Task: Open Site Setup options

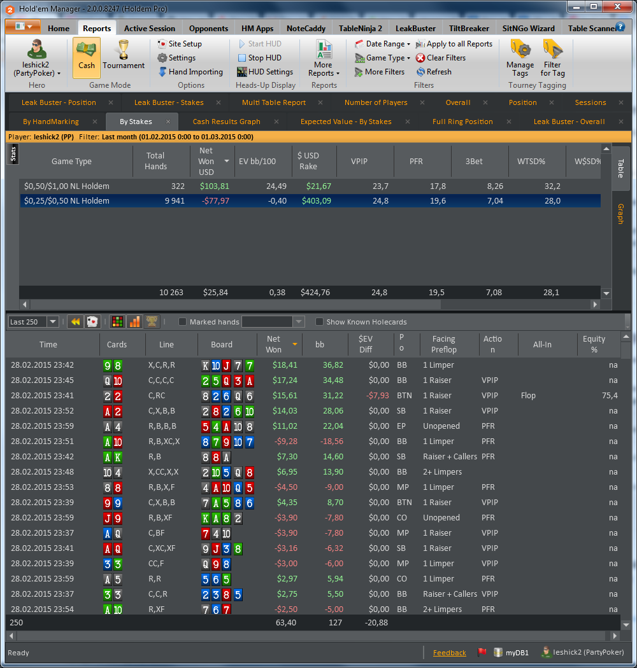Action: pos(180,44)
